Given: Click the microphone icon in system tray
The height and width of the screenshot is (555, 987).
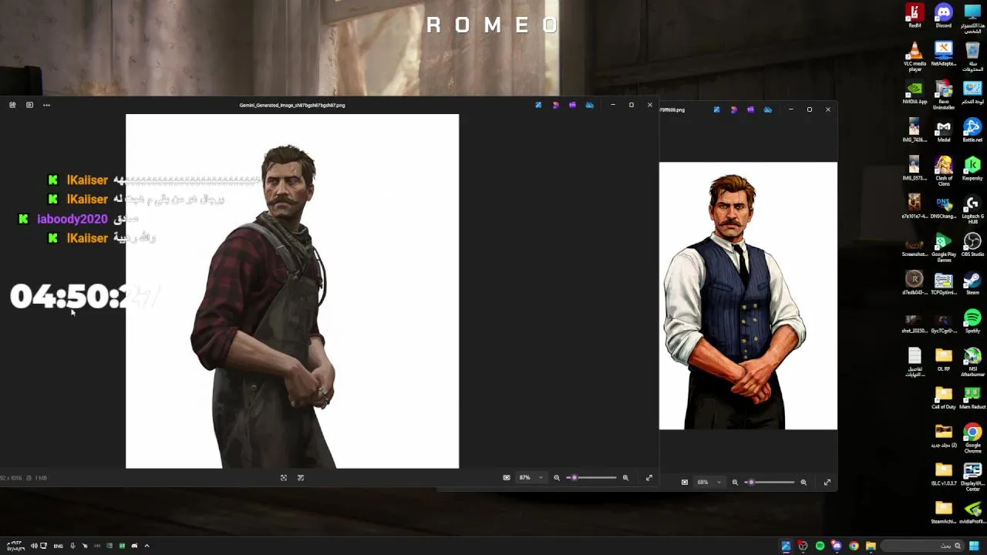Looking at the screenshot, I should 72,546.
